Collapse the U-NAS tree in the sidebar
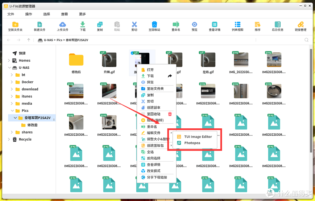 [x=9, y=68]
